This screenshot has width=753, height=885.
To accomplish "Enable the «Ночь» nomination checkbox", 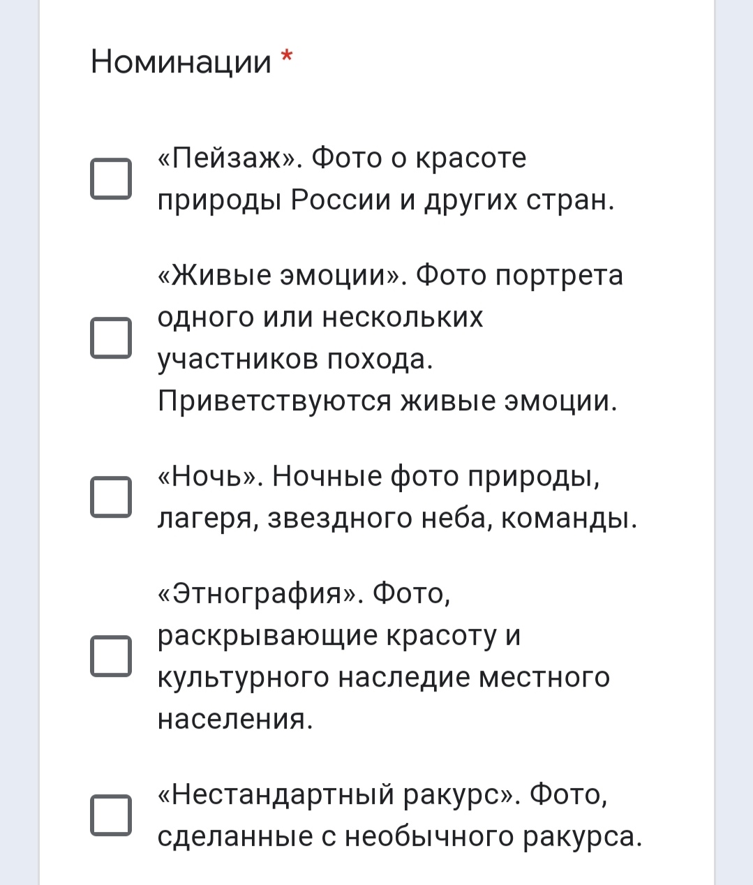I will pyautogui.click(x=111, y=497).
